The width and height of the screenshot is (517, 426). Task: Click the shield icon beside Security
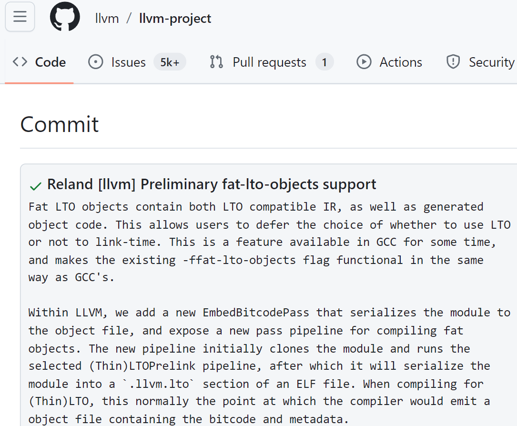[453, 62]
